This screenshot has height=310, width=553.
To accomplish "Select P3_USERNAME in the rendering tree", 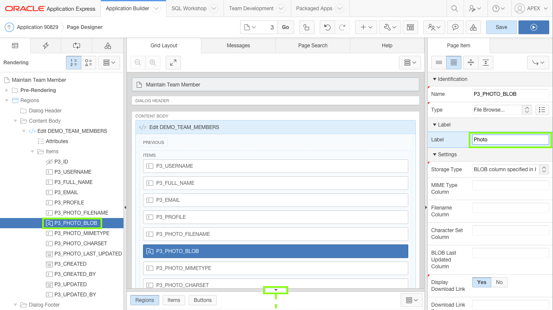I will 73,172.
